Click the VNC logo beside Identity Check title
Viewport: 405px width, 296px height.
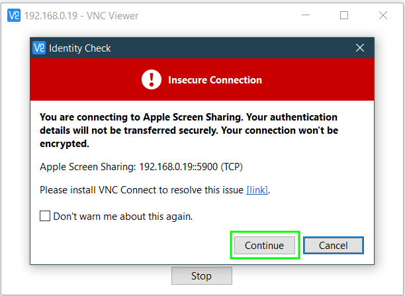(x=39, y=48)
